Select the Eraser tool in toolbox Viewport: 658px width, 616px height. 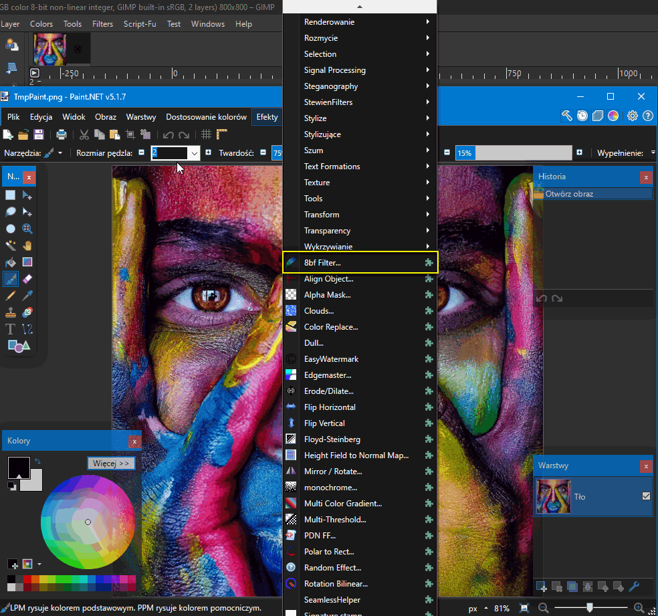pyautogui.click(x=27, y=278)
